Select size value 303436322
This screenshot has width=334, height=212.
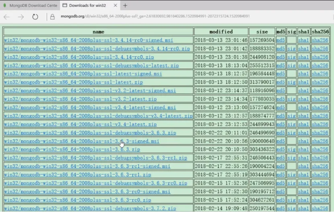click(262, 149)
